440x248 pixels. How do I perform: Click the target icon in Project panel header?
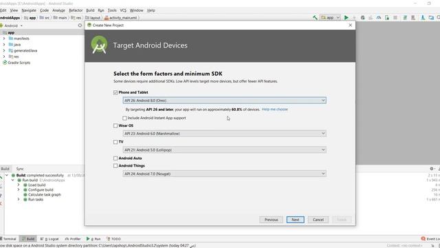[80, 25]
